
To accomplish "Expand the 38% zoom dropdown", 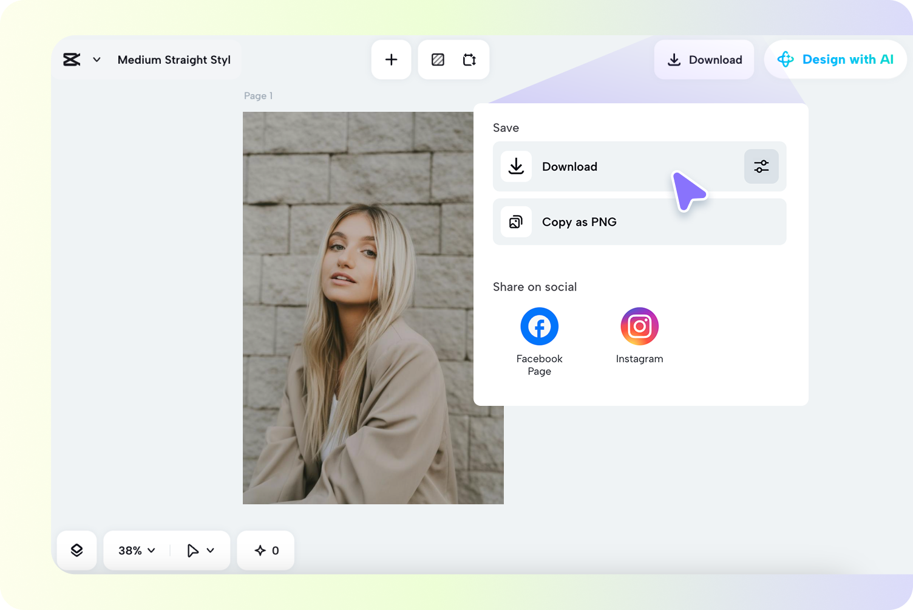I will pyautogui.click(x=137, y=550).
